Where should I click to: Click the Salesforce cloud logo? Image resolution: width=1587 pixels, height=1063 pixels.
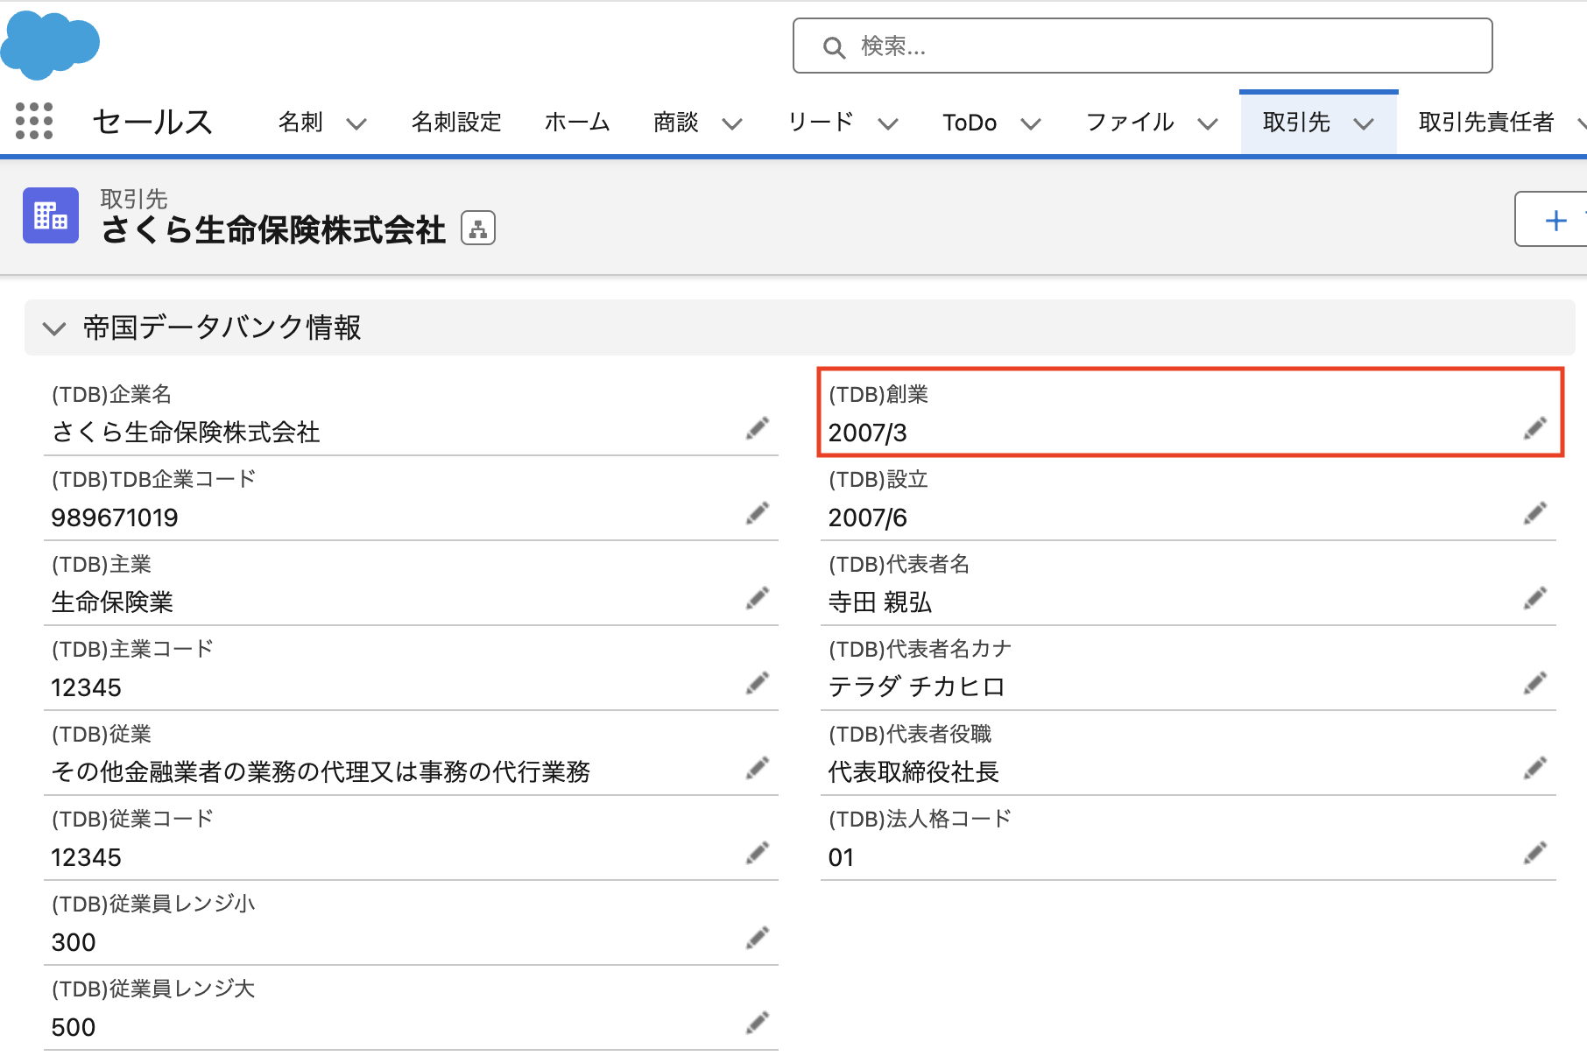click(50, 45)
